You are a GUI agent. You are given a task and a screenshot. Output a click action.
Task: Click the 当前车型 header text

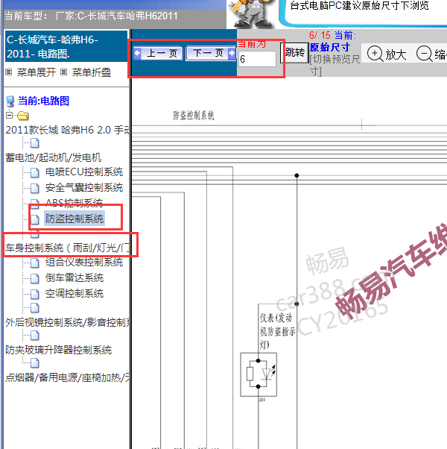pyautogui.click(x=91, y=16)
